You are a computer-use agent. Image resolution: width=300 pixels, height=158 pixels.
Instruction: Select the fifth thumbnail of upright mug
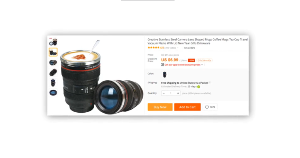coord(53,83)
